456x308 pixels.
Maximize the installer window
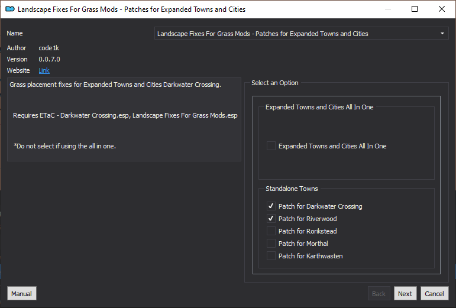[415, 9]
